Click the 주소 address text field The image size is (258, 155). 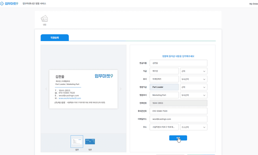pos(164,127)
